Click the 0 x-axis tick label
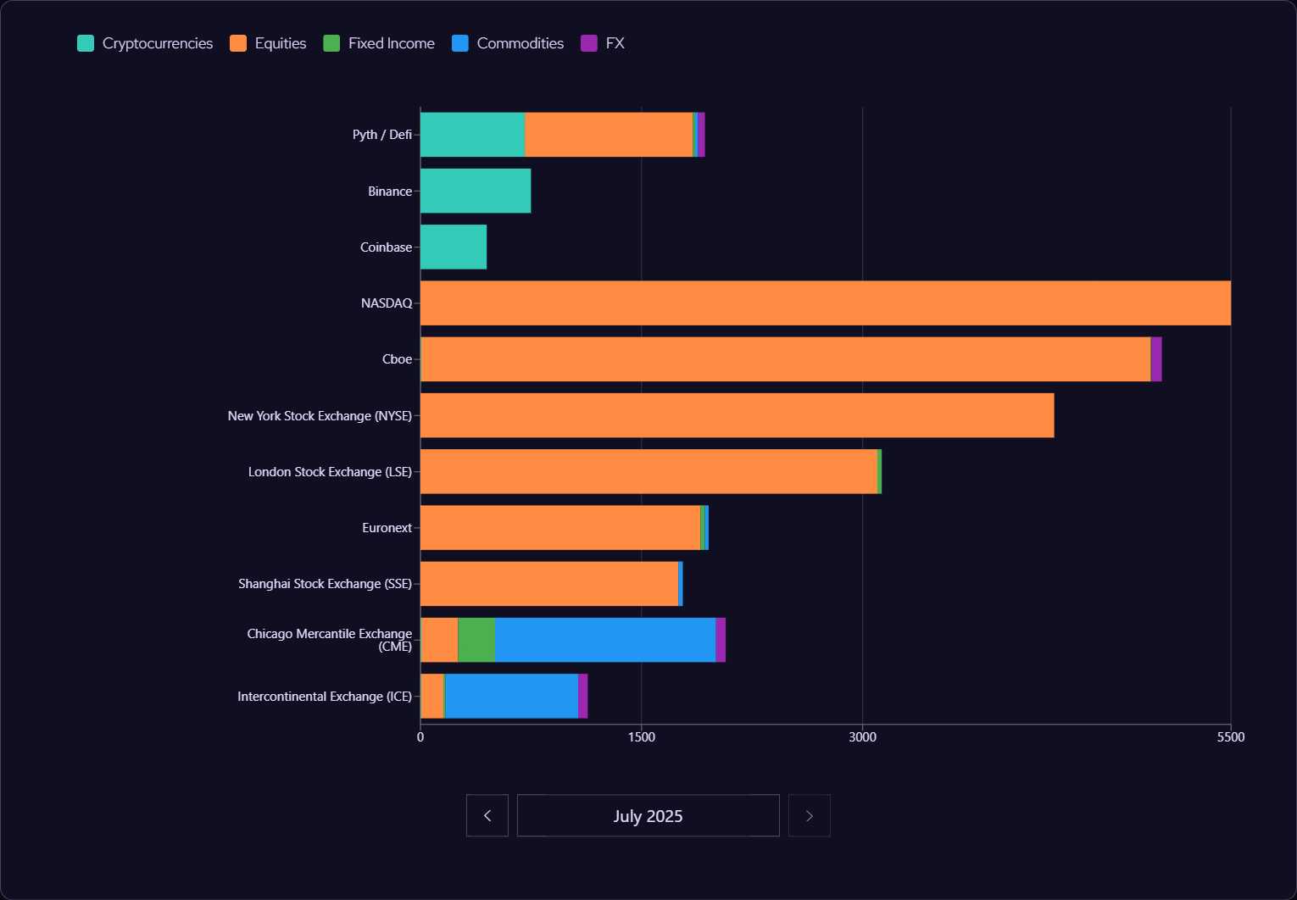 point(420,737)
